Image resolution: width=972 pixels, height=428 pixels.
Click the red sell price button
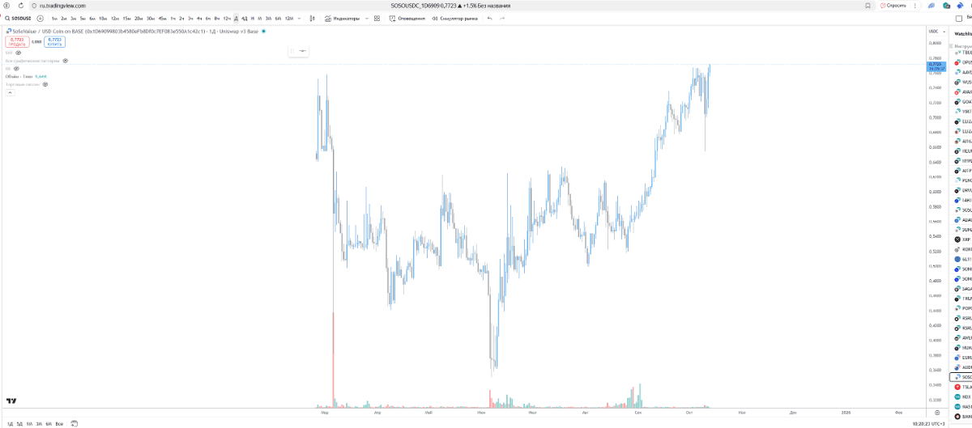click(16, 41)
